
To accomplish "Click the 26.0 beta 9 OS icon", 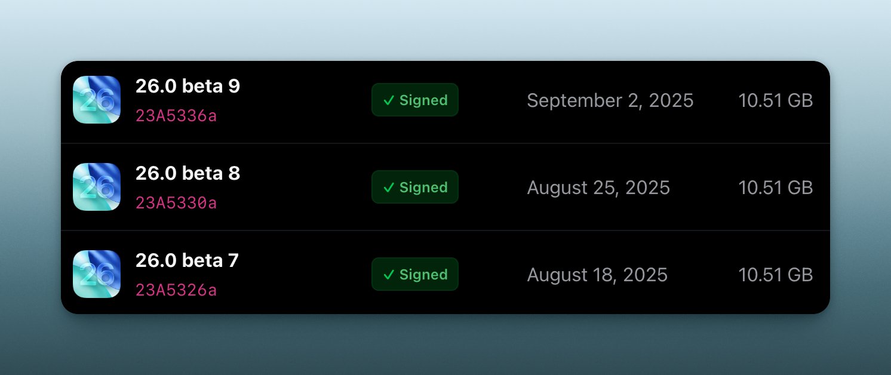I will point(97,100).
